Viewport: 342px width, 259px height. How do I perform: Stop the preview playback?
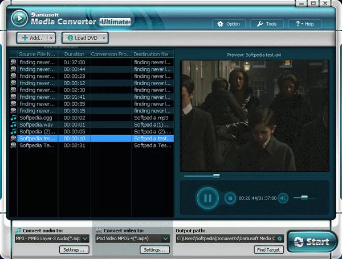pyautogui.click(x=230, y=198)
